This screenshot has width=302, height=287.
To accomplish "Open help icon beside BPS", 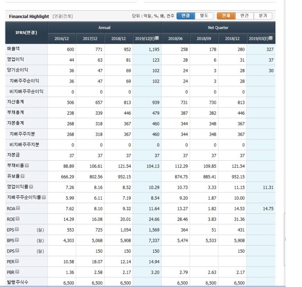I will coord(17,240).
